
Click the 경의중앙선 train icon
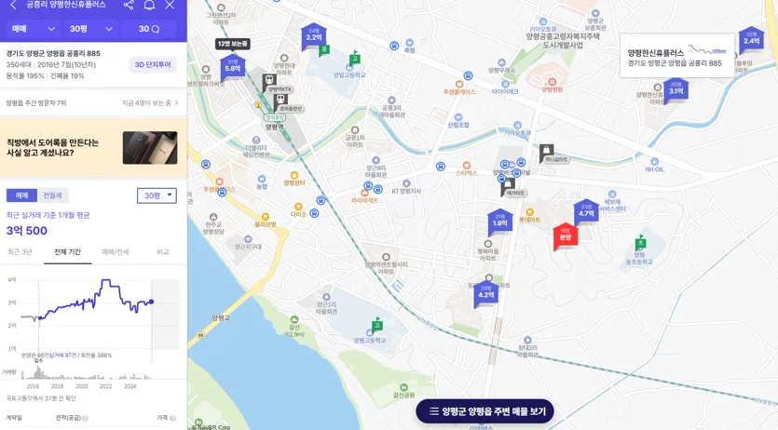pos(280,101)
